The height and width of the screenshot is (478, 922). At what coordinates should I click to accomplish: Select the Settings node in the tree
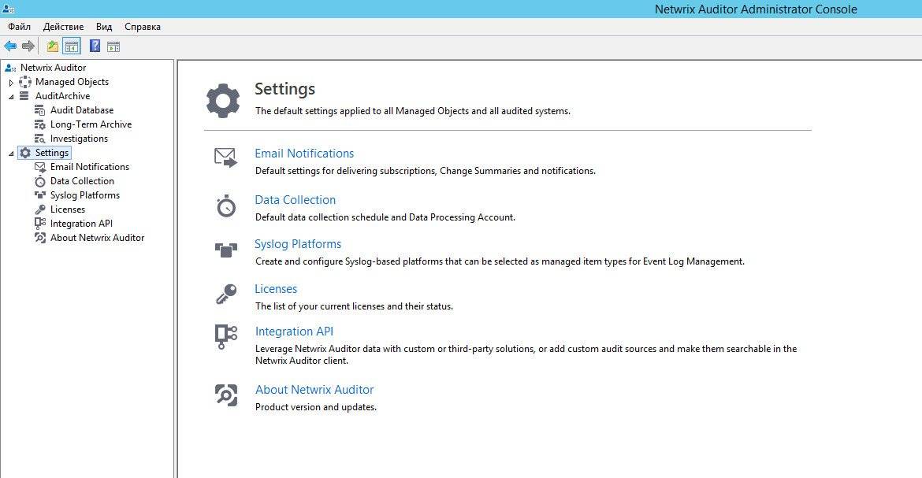tap(52, 152)
